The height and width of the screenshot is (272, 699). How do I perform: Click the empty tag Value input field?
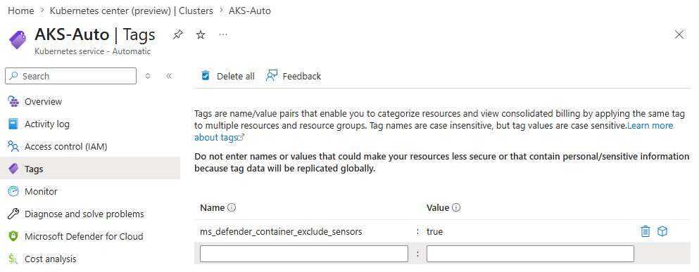click(x=530, y=254)
